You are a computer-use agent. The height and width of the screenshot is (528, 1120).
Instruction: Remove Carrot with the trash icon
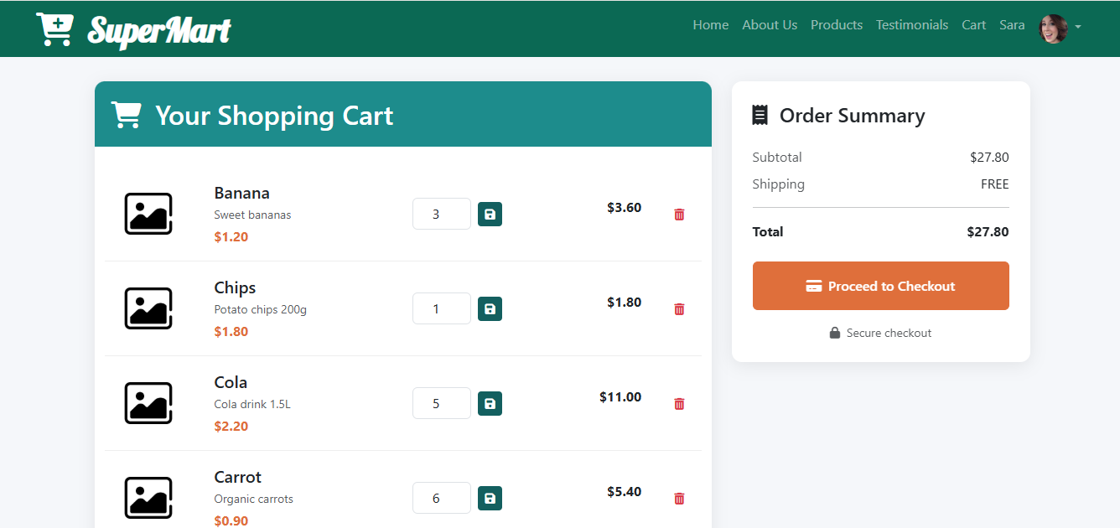click(x=679, y=499)
